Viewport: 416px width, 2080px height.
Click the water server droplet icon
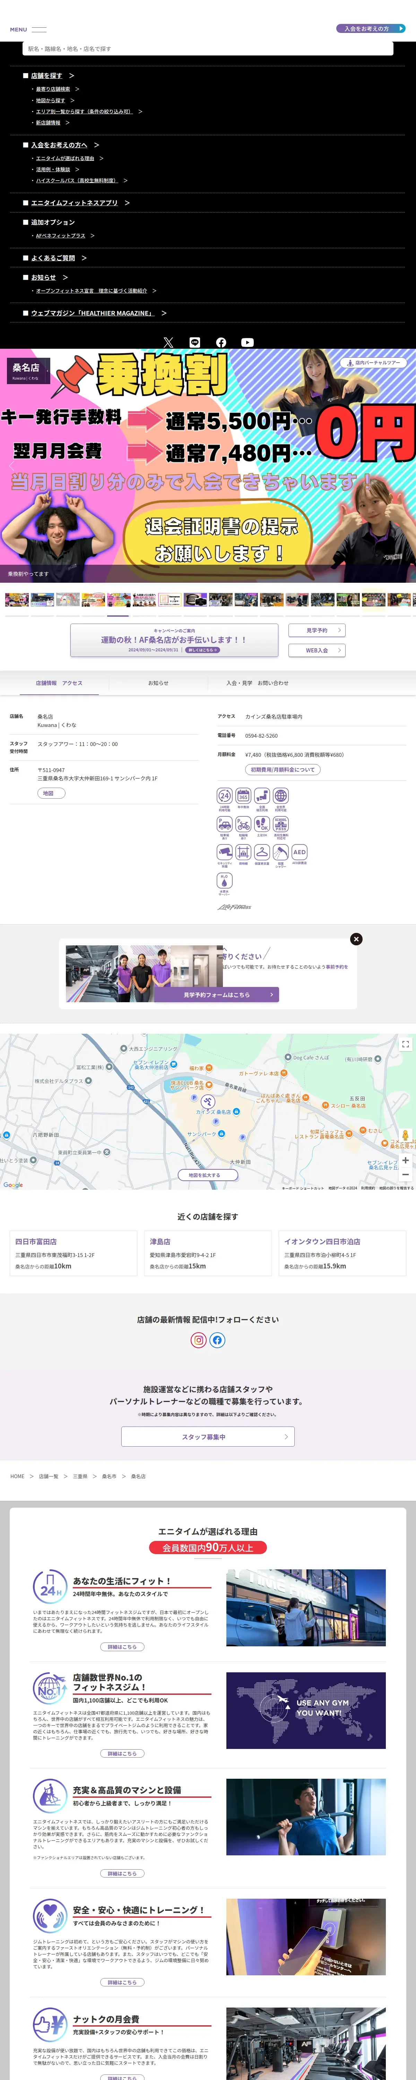(x=225, y=881)
